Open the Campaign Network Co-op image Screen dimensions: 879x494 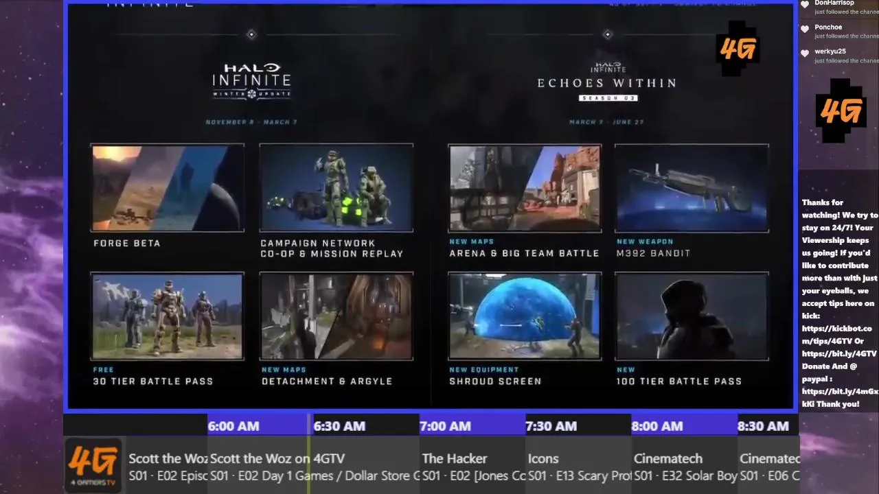click(x=336, y=187)
